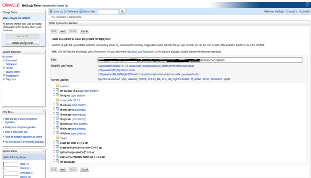Open directory for rib-sim.ear
311x178 pixels.
tap(79, 129)
